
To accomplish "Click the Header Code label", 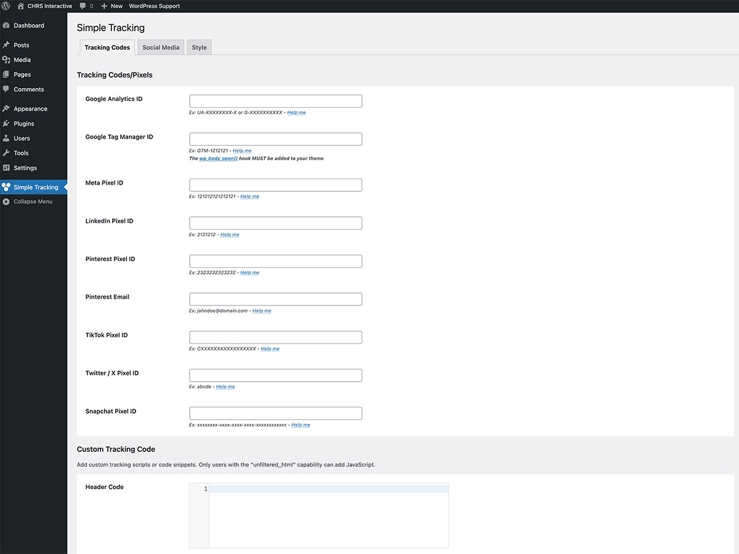I will (105, 487).
